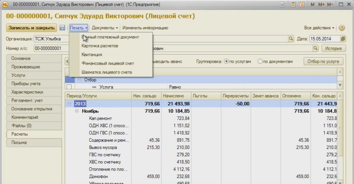Screen dimensions: 354x184
Task: Click the История button
Action: tap(334, 48)
